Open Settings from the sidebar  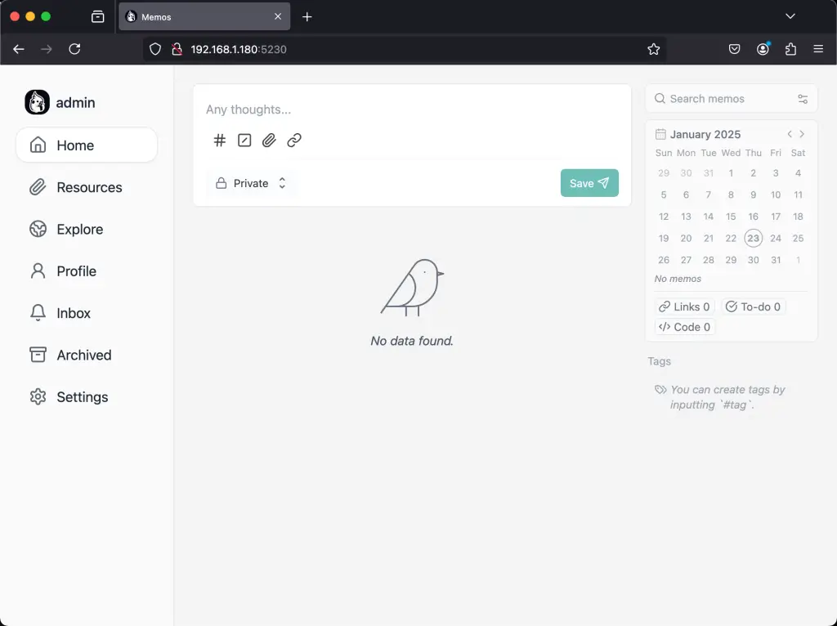click(x=82, y=396)
